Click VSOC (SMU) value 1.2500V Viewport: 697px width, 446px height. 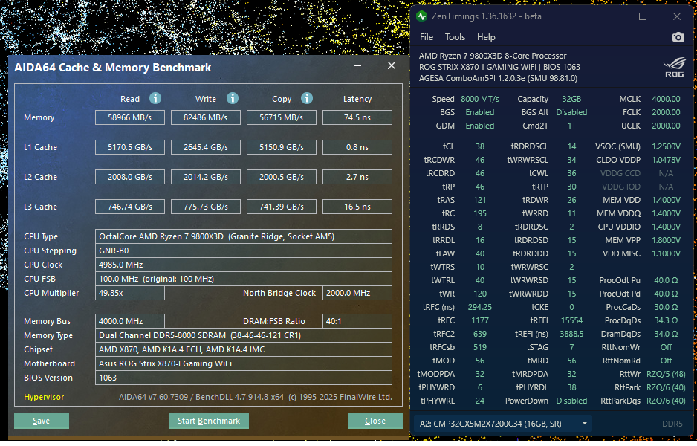point(666,146)
